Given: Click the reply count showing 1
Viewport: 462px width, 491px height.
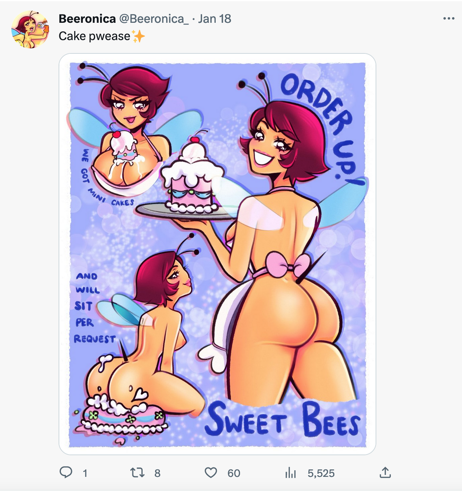Looking at the screenshot, I should [85, 473].
